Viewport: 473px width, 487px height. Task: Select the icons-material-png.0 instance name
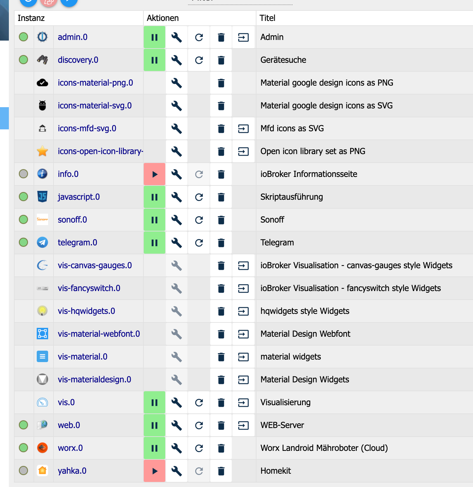point(95,83)
